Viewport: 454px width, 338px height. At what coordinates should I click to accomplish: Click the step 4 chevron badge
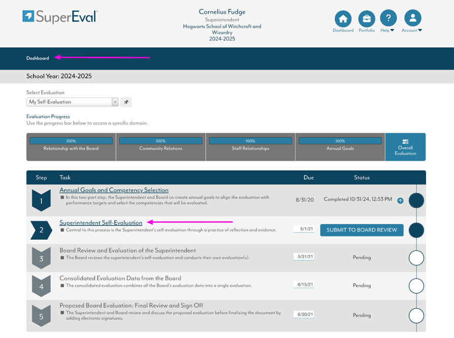point(41,286)
